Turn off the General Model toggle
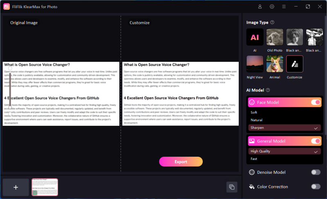Screen dimensions: 327x199 [x=316, y=141]
